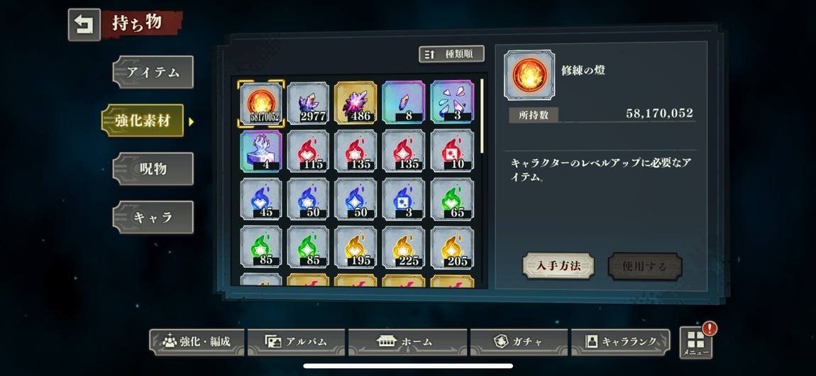Select the 修練の燈 item with 58170052 count
Image resolution: width=816 pixels, height=376 pixels.
(x=260, y=103)
